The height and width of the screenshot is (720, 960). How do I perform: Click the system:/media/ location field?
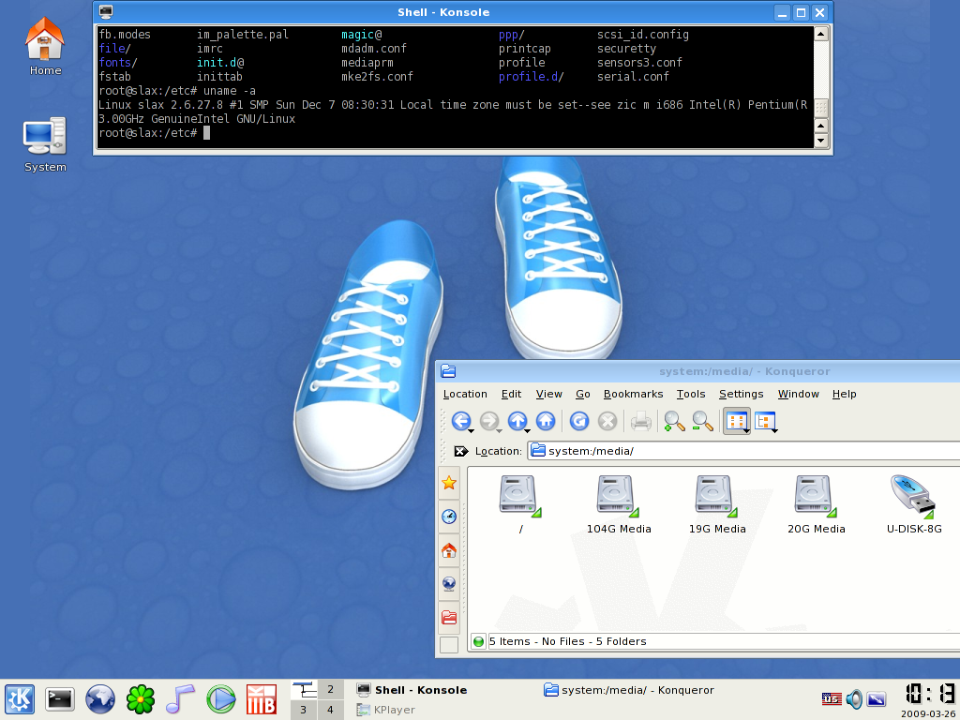[x=743, y=451]
